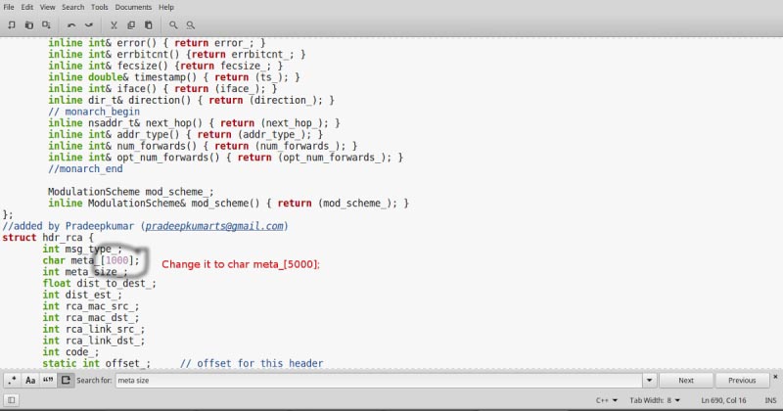This screenshot has height=411, width=783.
Task: Copy selection using the toolbar icon
Action: click(x=131, y=24)
